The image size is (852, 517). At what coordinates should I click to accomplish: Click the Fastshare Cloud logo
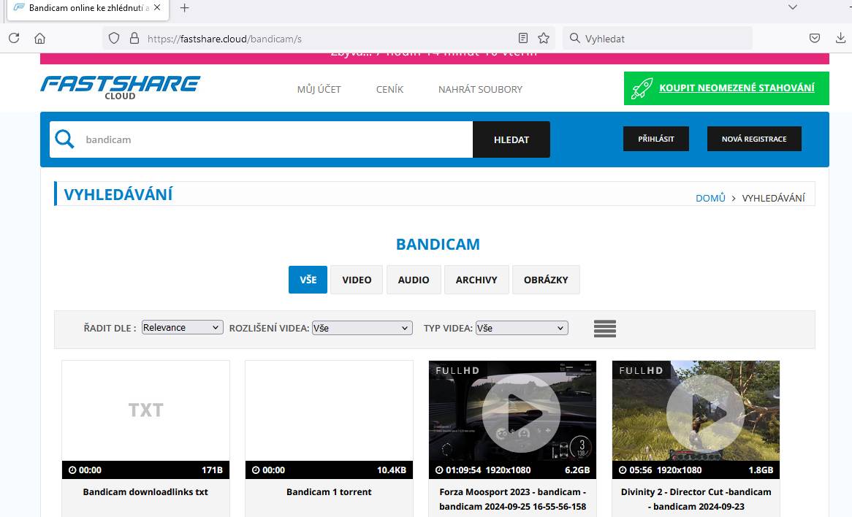pyautogui.click(x=120, y=88)
